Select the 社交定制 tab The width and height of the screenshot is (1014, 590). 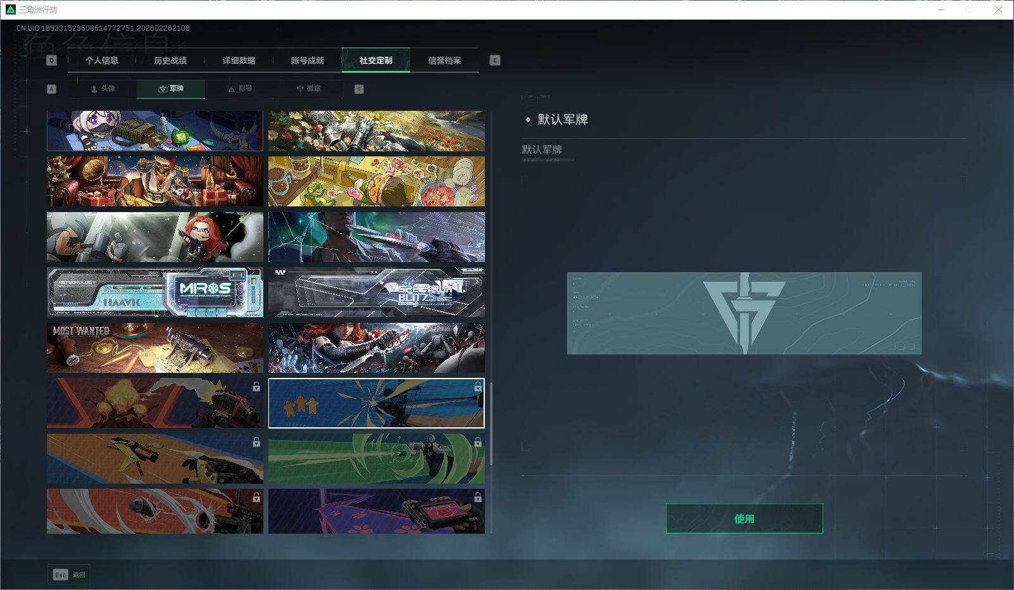[x=376, y=61]
